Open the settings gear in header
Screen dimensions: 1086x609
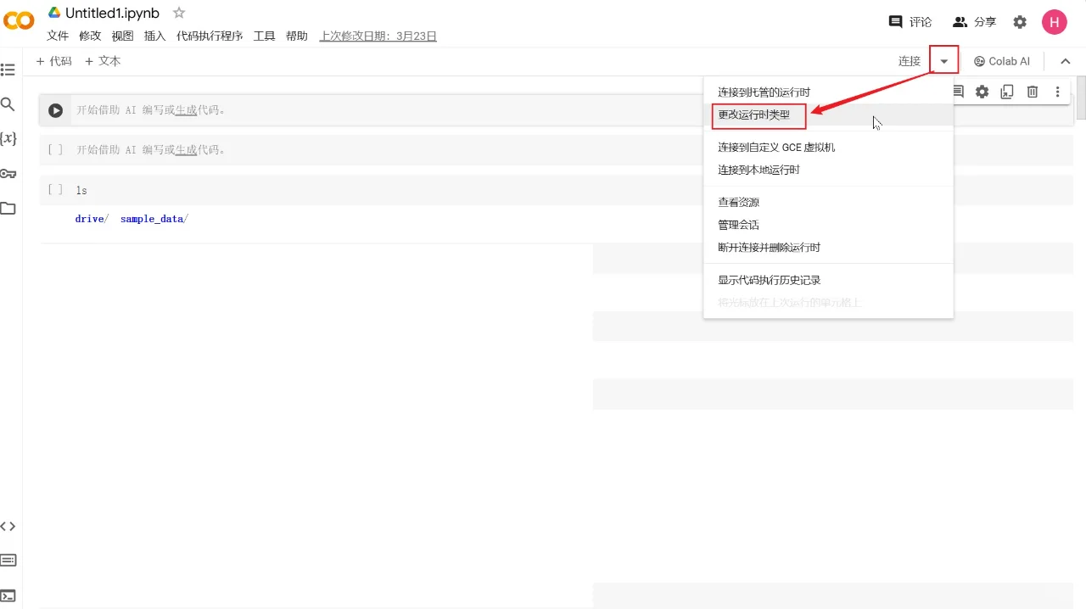pos(1020,22)
